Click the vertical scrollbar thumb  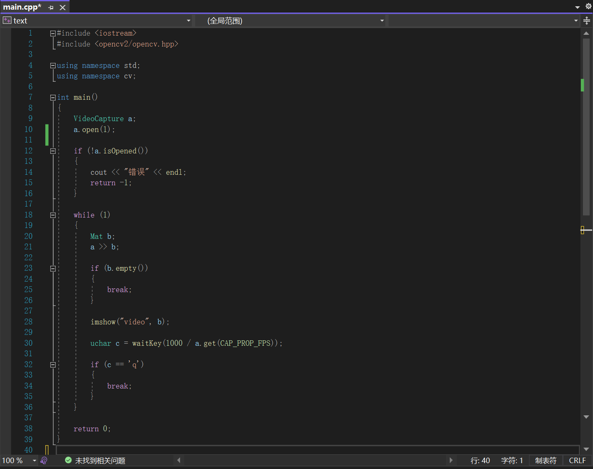pos(586,127)
